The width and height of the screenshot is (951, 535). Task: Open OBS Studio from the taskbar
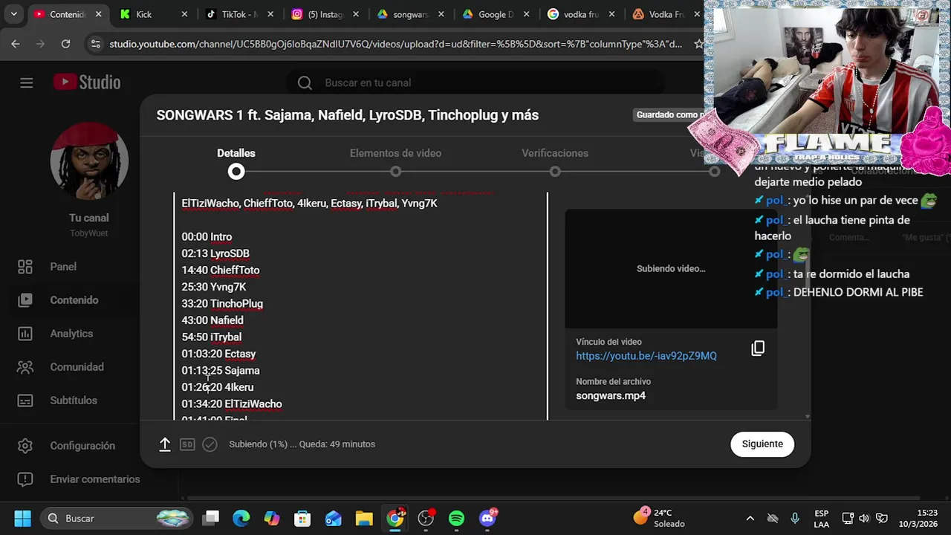coord(426,518)
